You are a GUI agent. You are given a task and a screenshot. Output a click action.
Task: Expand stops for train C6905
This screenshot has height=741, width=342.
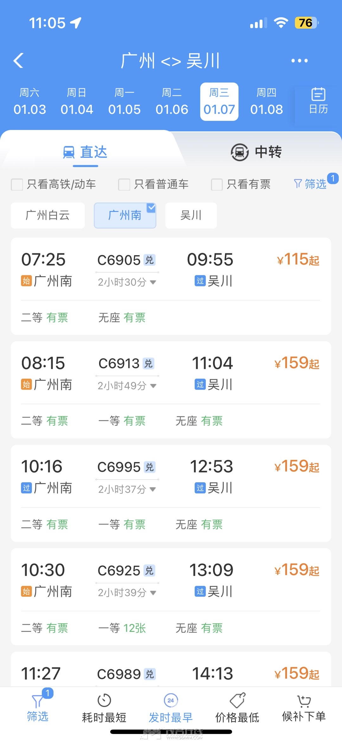click(153, 282)
